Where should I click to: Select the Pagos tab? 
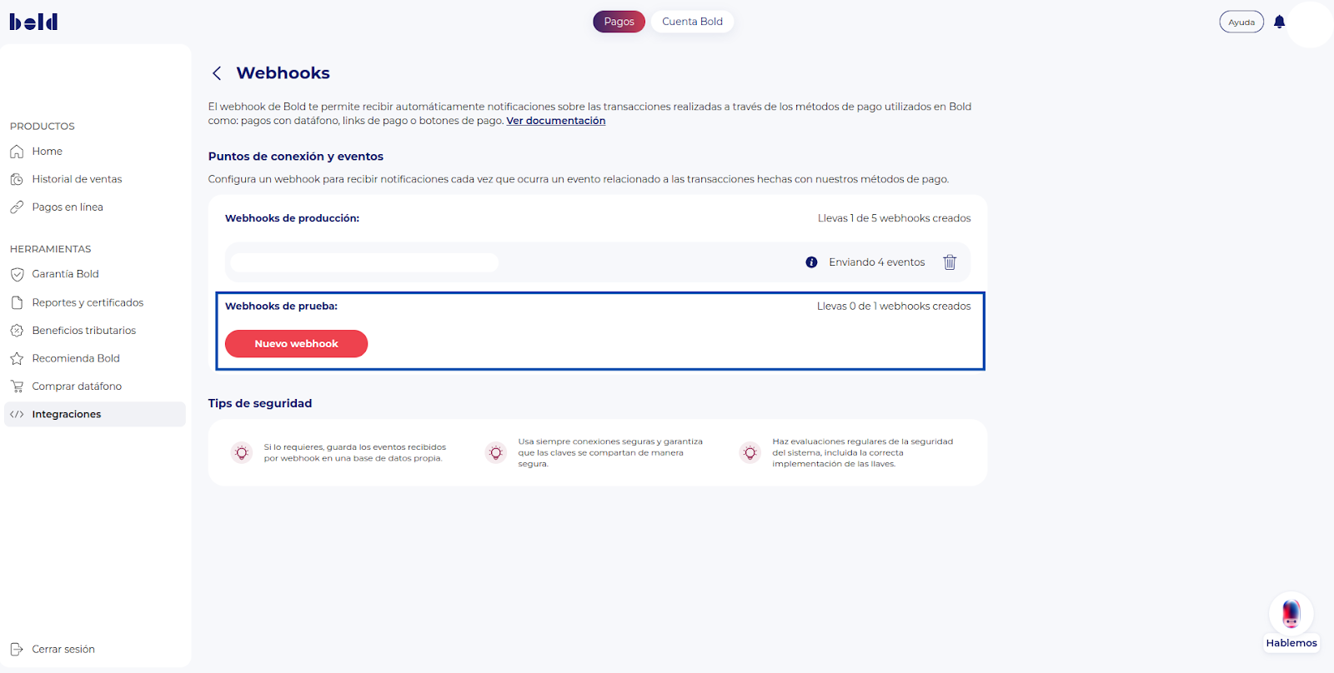point(619,21)
